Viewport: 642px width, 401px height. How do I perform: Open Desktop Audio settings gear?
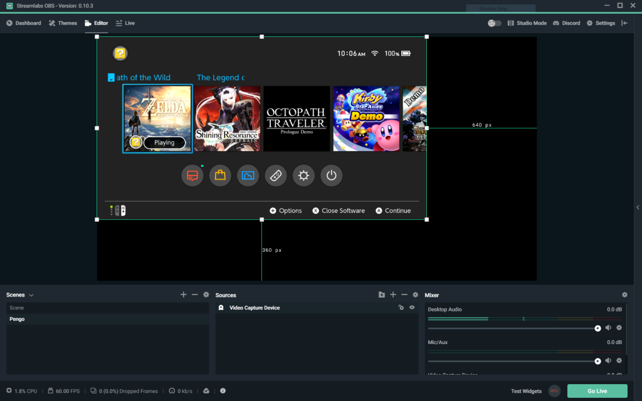click(619, 328)
